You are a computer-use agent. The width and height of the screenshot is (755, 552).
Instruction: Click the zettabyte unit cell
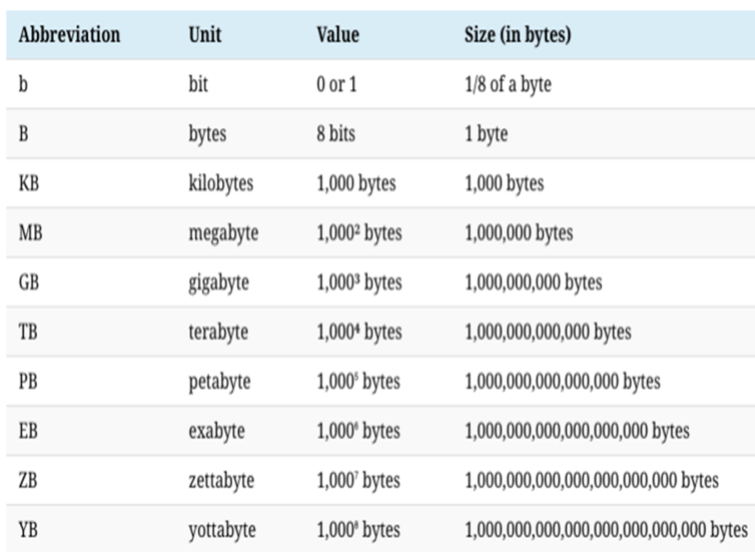[x=221, y=481]
